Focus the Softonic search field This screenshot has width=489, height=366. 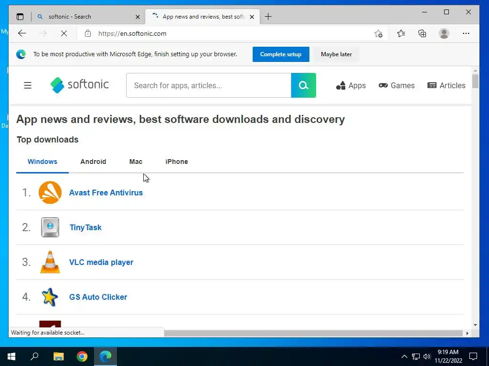coord(209,85)
